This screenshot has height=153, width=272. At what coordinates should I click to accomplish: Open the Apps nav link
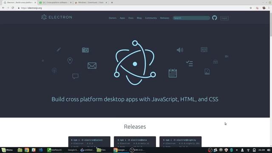click(122, 18)
